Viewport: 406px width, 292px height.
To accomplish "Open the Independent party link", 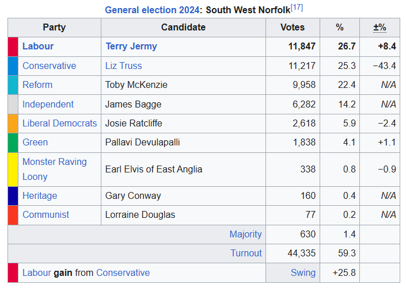I will (48, 104).
